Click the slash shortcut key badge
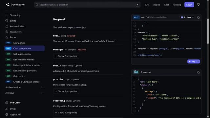 (137, 5)
